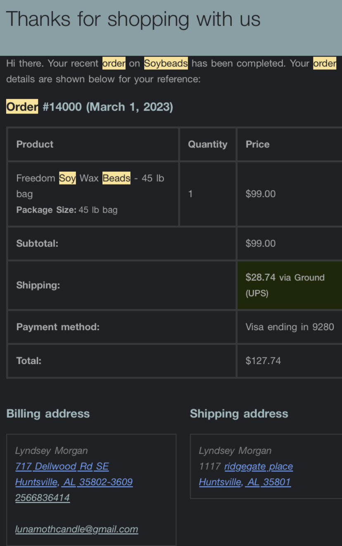Open the lunamothcandle@gmail.com email link
Image resolution: width=342 pixels, height=546 pixels.
[x=77, y=529]
